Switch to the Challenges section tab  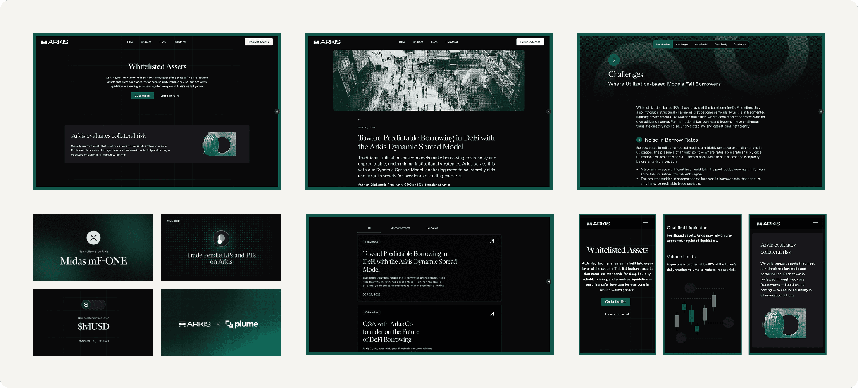pyautogui.click(x=682, y=45)
